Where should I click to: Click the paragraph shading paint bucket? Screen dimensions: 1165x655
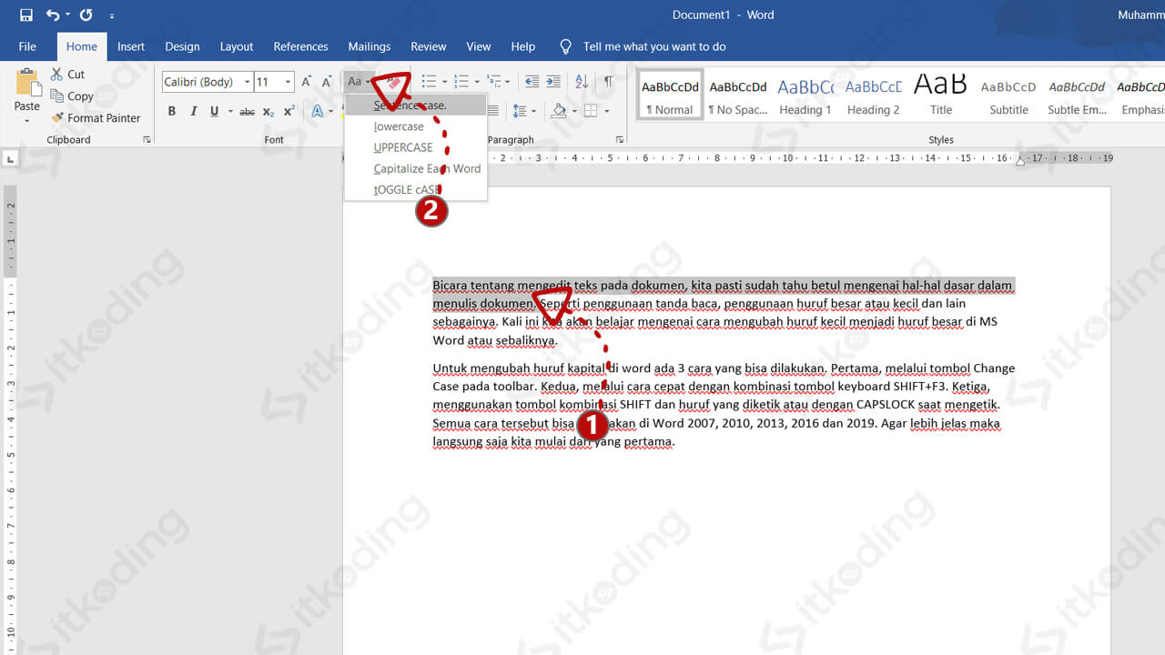pyautogui.click(x=559, y=111)
